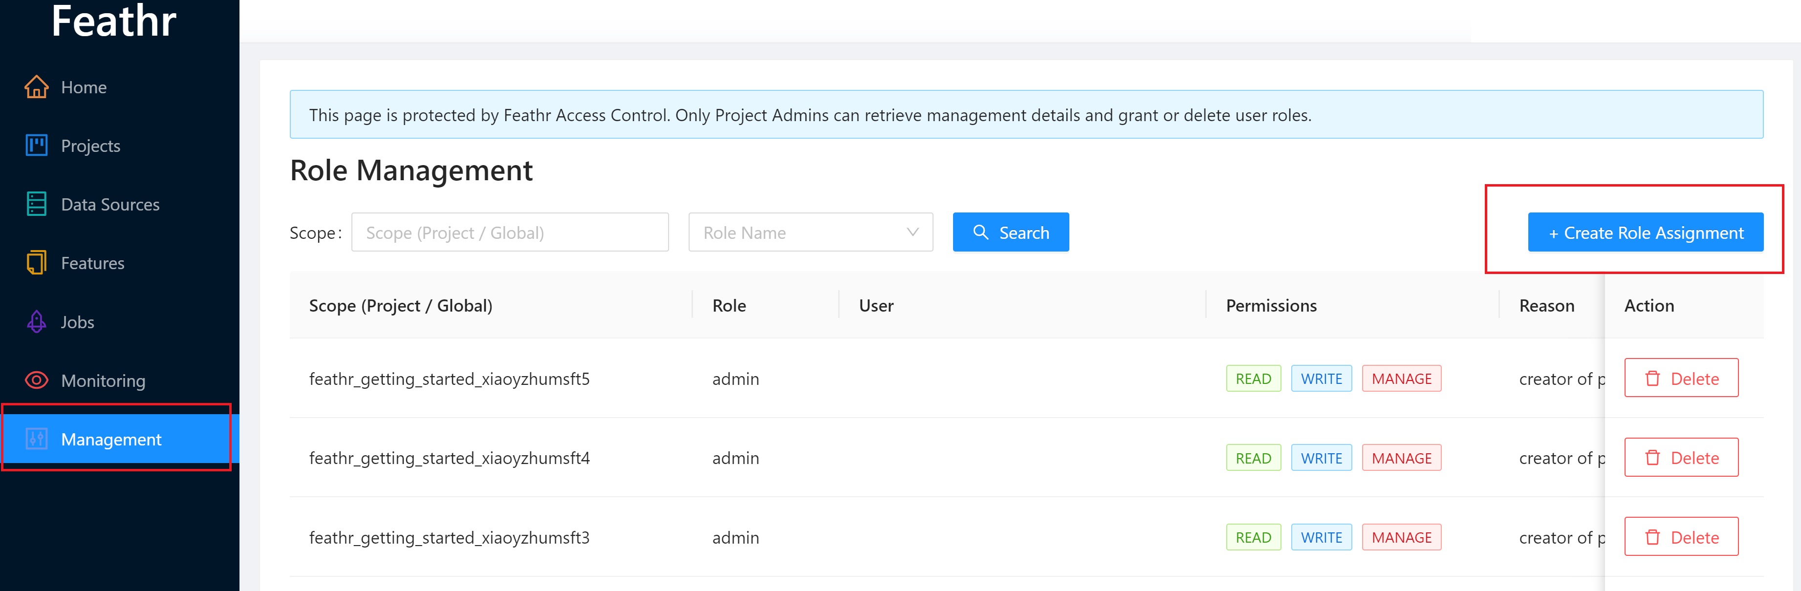Screen dimensions: 1801x591
Task: Click WRITE tag in xiaoyzhumsft4 row
Action: coord(1321,458)
